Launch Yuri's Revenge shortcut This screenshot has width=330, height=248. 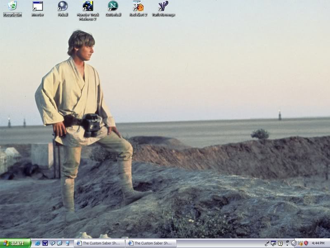coord(163,6)
